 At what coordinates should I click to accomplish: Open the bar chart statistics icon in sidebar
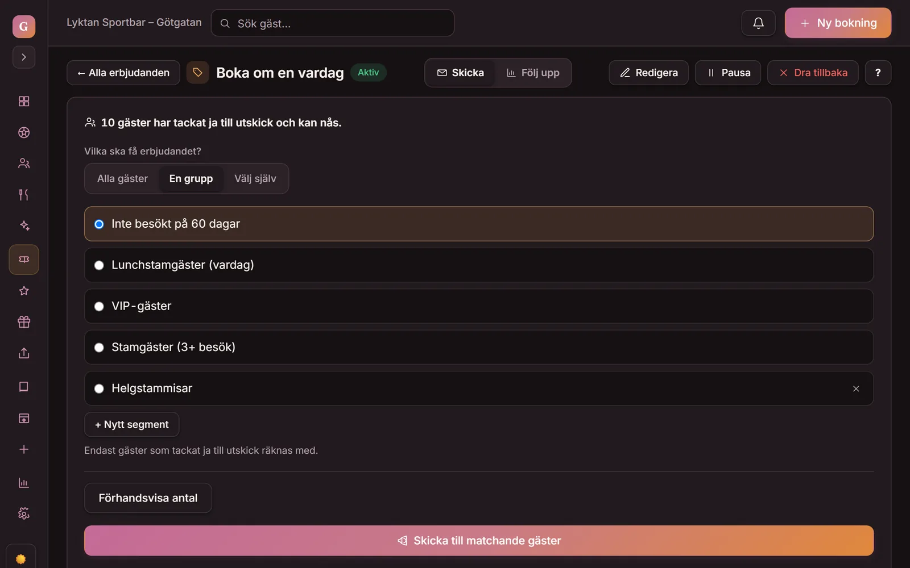(24, 483)
